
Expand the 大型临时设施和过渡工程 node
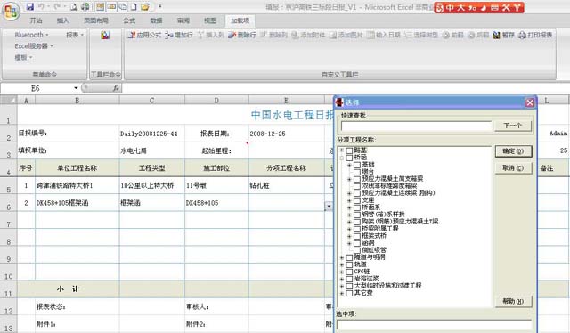pyautogui.click(x=342, y=286)
